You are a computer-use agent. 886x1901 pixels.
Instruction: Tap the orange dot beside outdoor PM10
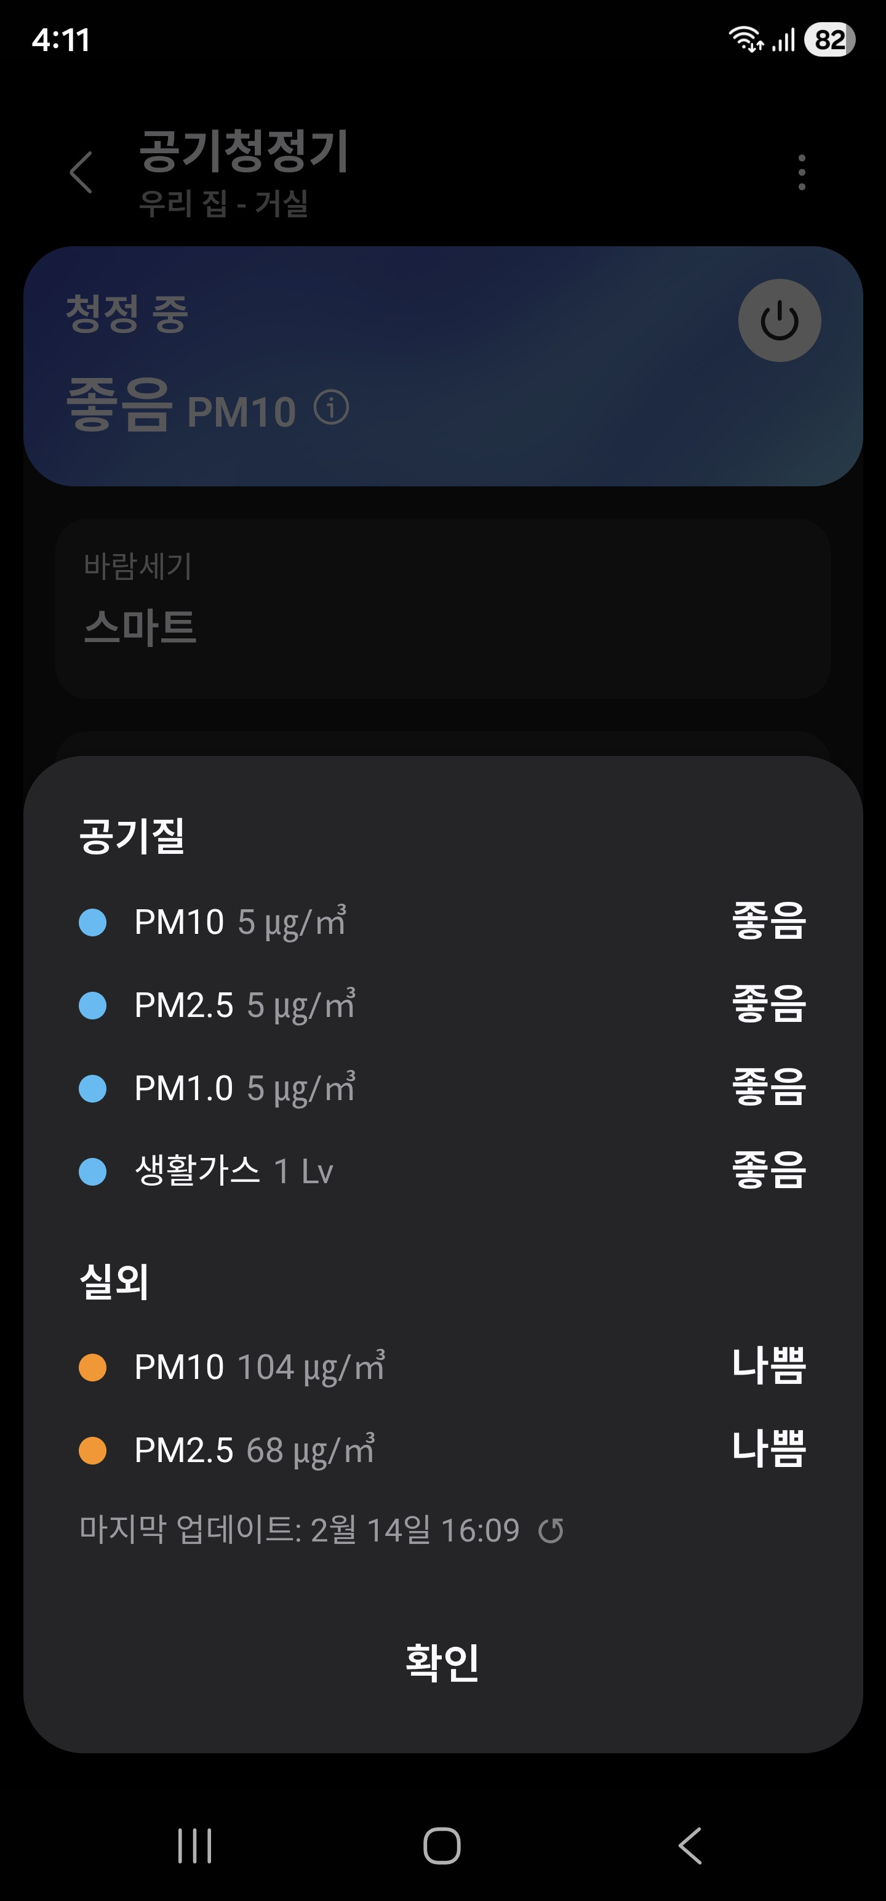tap(93, 1367)
